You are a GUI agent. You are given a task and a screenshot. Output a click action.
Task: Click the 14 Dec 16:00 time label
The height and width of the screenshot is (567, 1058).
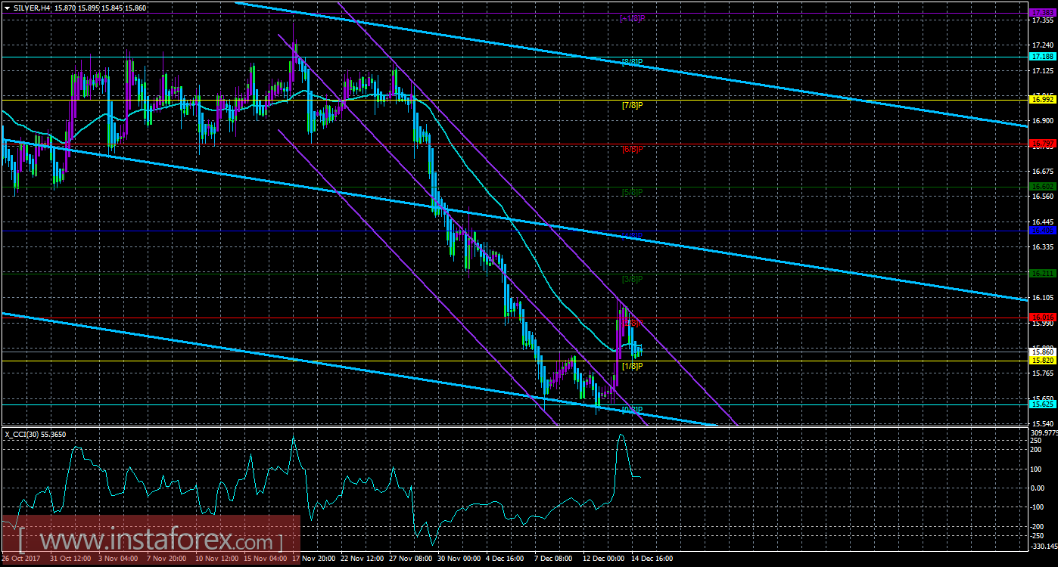(x=652, y=559)
